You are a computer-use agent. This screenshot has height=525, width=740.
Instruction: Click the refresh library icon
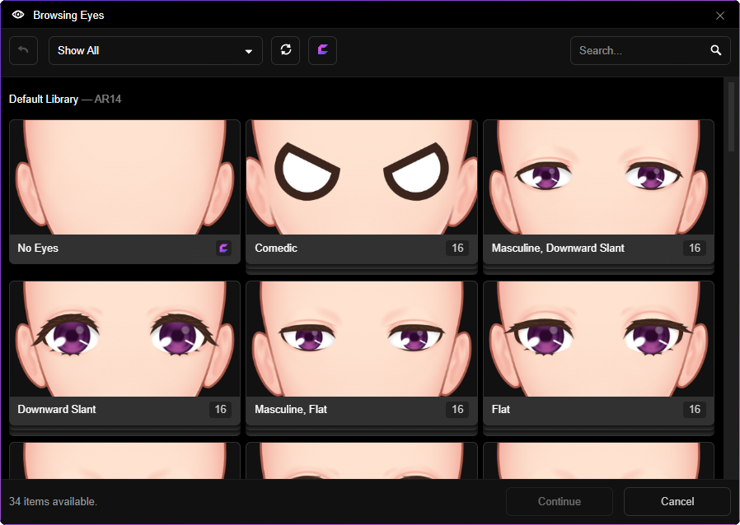click(x=285, y=50)
